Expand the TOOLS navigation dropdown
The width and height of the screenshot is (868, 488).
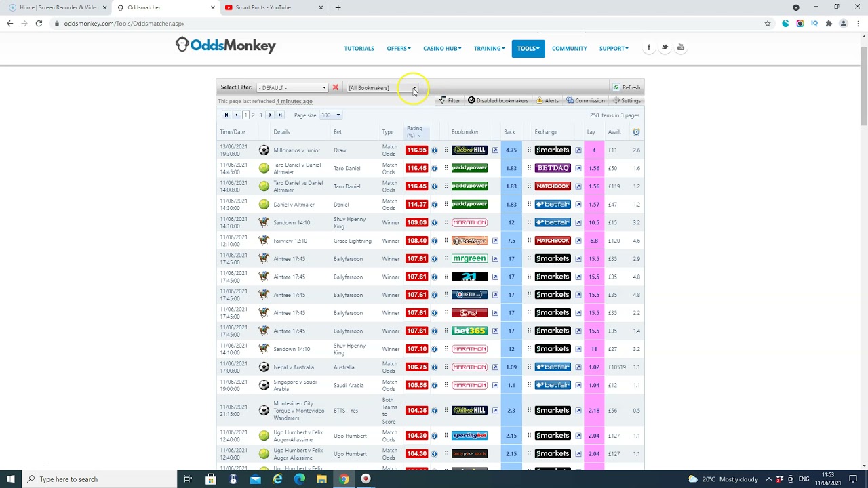528,49
